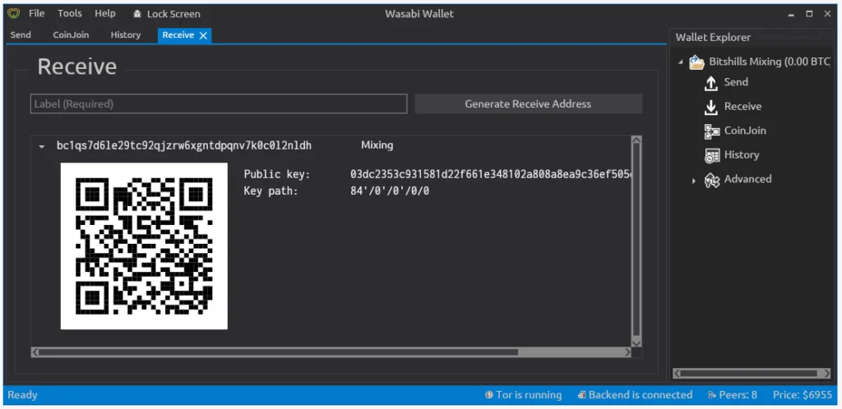
Task: Click the address list vertical scrollbar
Action: (636, 241)
